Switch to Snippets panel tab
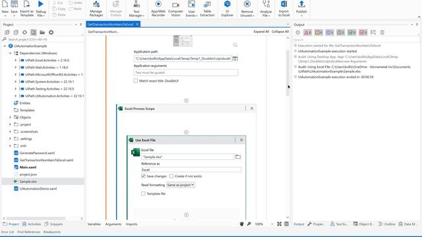 tap(53, 224)
